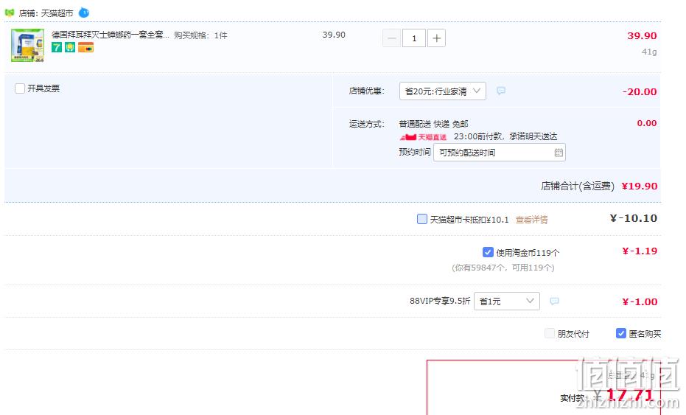686x415 pixels.
Task: Click the 天猫直送 delivery badge icon
Action: pos(423,137)
